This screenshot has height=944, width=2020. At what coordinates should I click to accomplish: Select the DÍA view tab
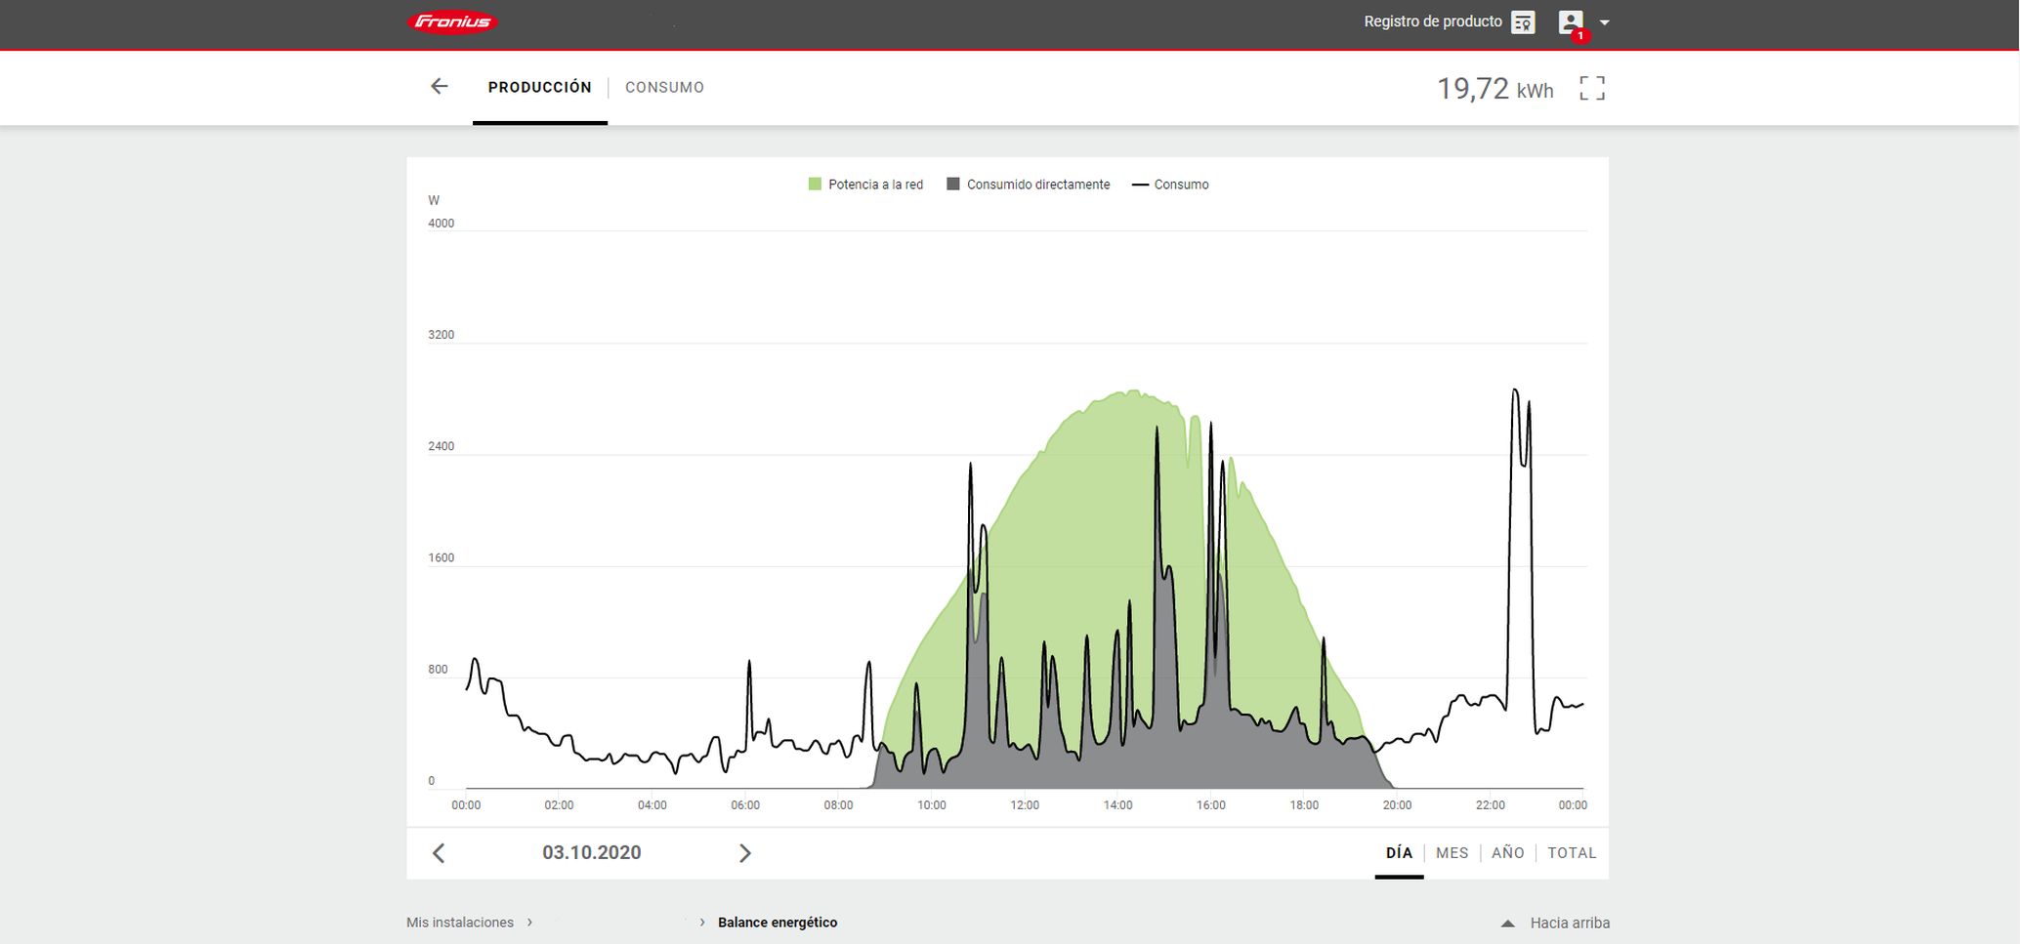click(1399, 852)
